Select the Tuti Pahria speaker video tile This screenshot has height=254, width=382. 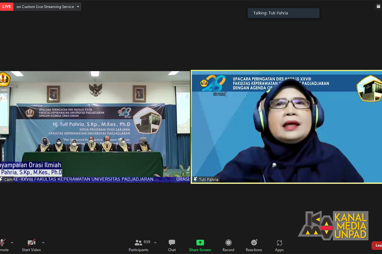pos(286,127)
